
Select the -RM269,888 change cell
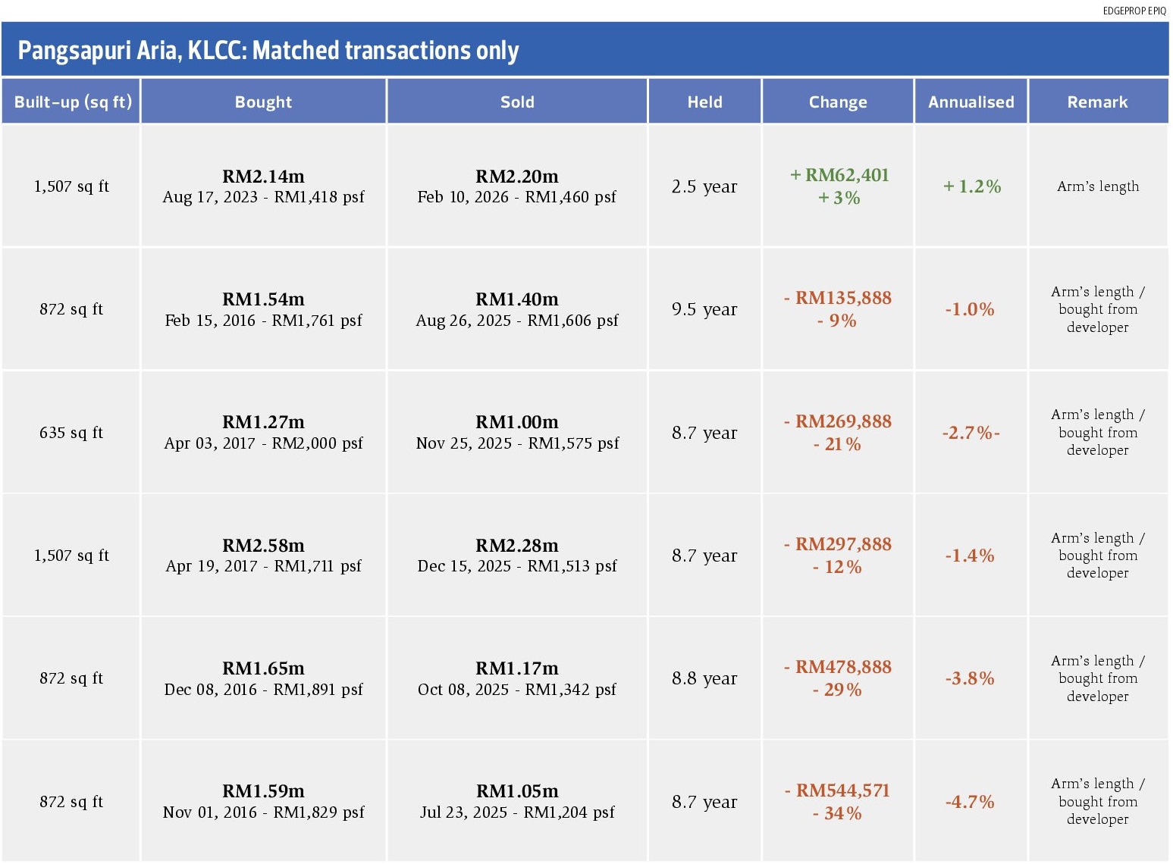click(x=838, y=433)
